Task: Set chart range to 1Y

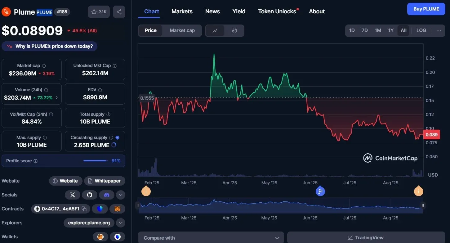Action: pyautogui.click(x=391, y=30)
